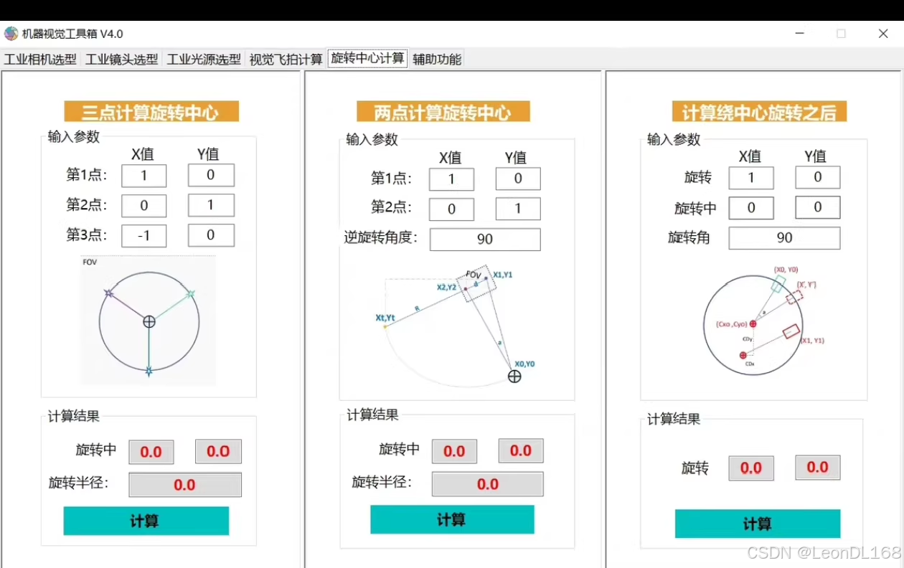Screen dimensions: 904x568
Task: Click 计算 button in 计算绕中心旋转之后 panel
Action: tap(757, 524)
